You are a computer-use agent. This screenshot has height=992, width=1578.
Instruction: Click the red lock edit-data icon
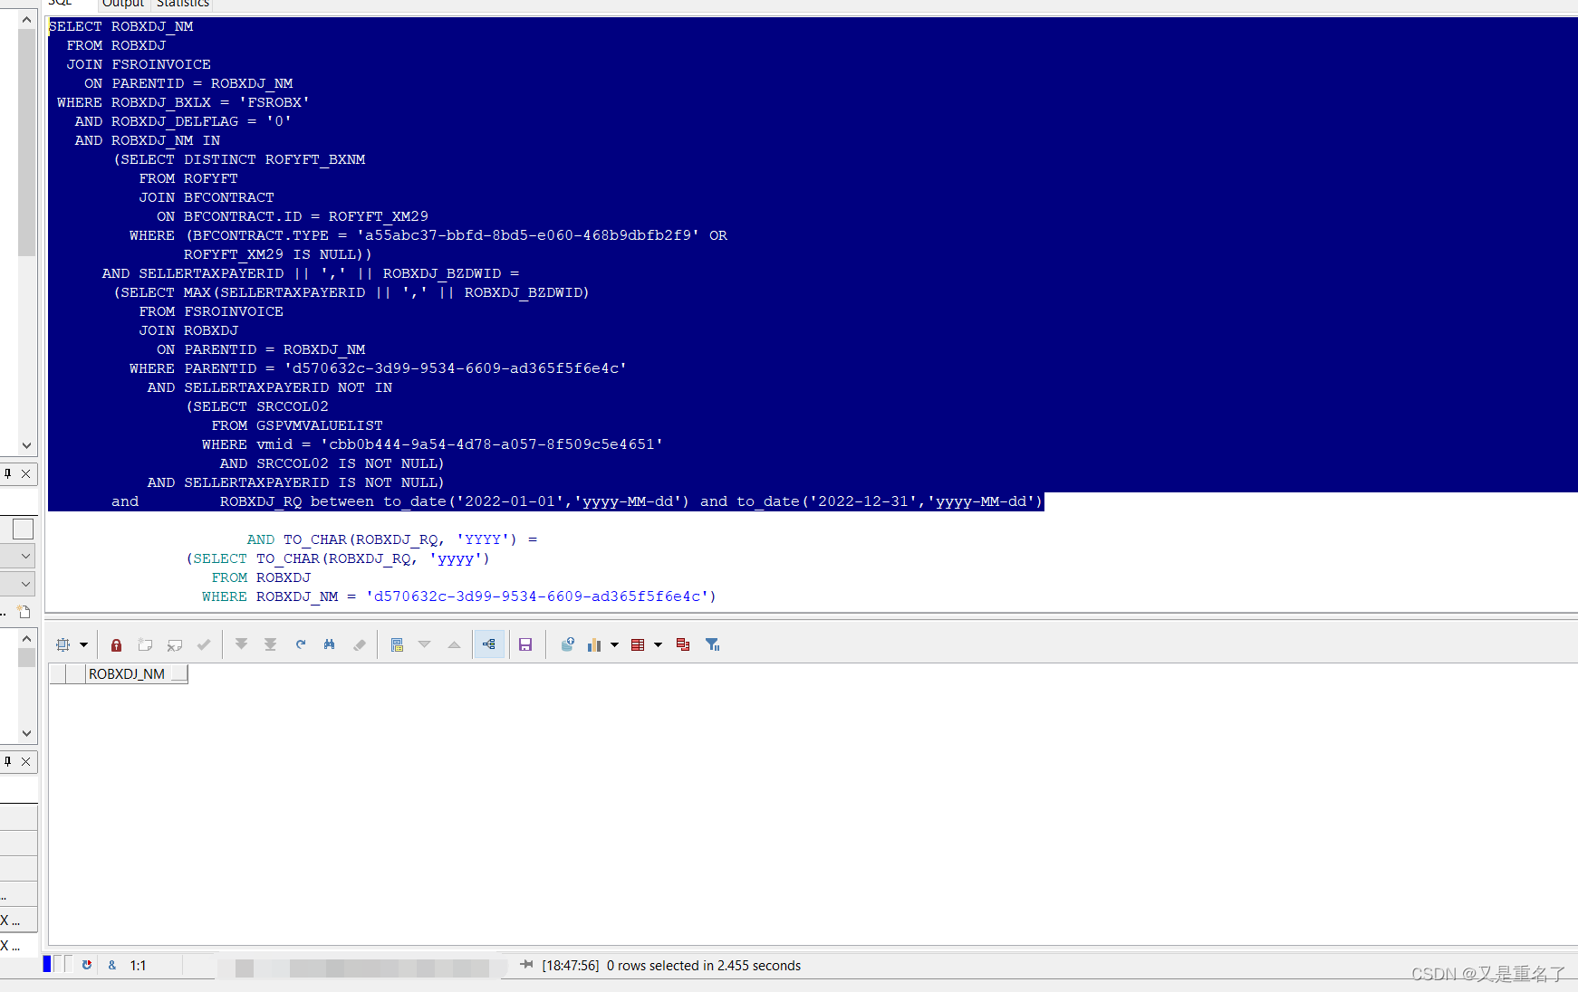click(116, 644)
